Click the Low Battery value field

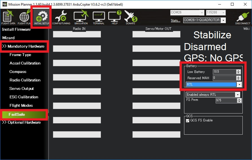[x=224, y=72]
